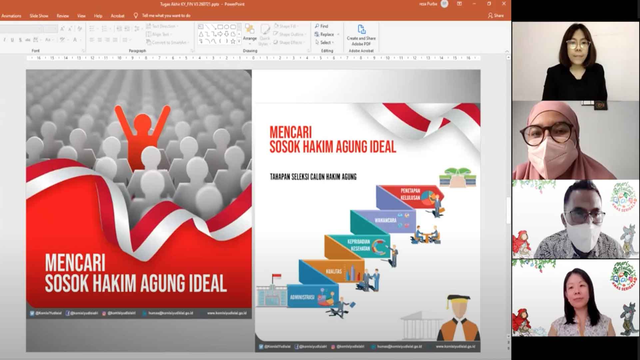
Task: Click the ribbon display options button
Action: (x=459, y=4)
